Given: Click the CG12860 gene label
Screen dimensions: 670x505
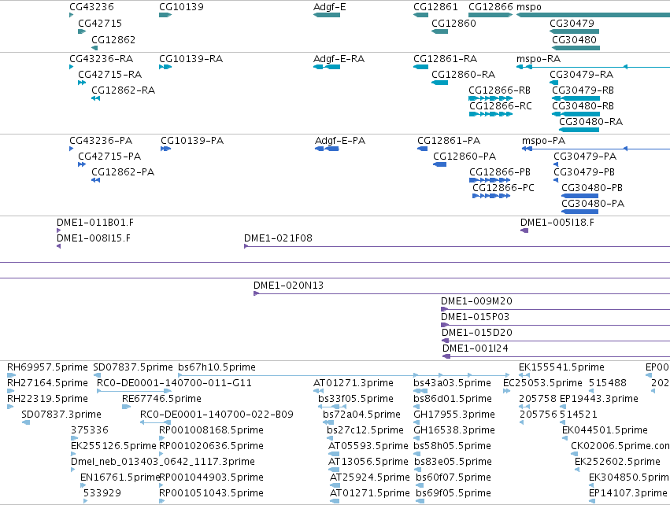Looking at the screenshot, I should [x=453, y=23].
